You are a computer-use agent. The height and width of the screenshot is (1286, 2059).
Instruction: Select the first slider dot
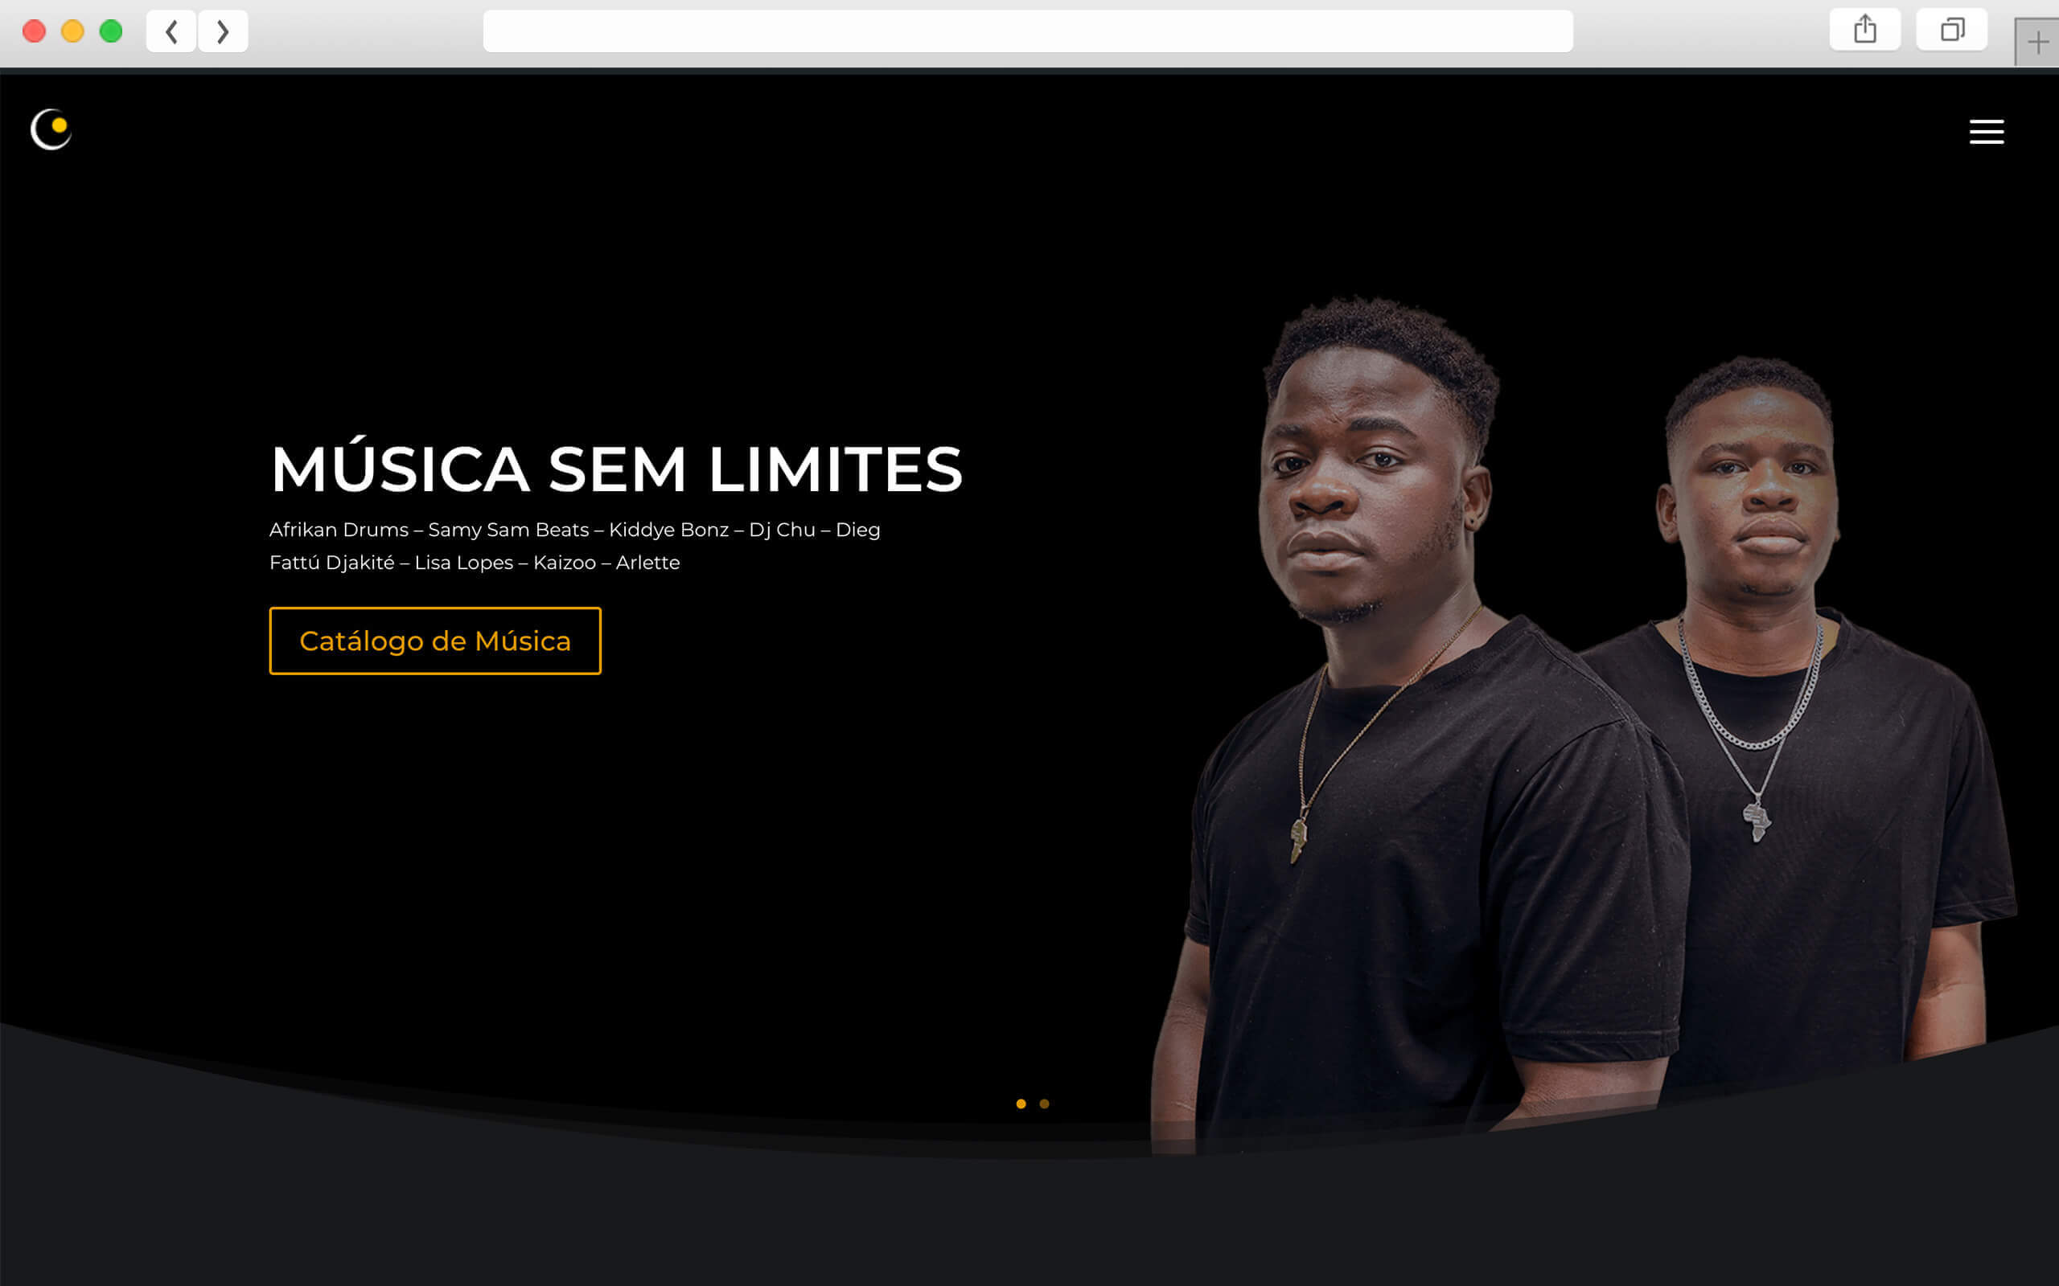click(1021, 1104)
